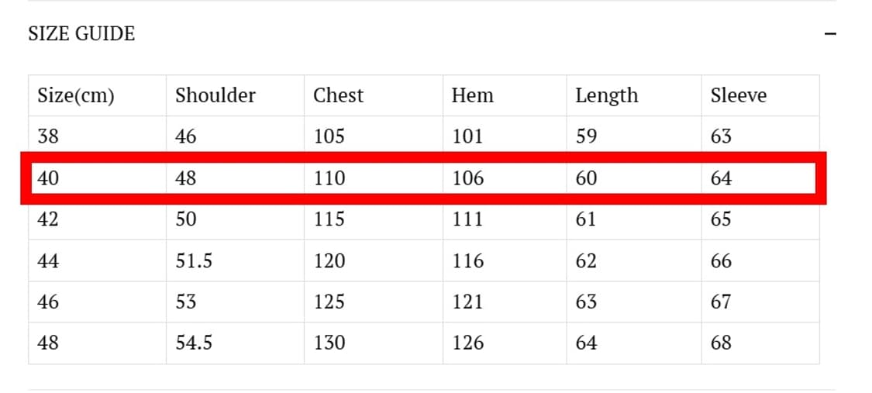Viewport: 872px width, 393px height.
Task: Select highlighted size 40 cell
Action: pyautogui.click(x=48, y=178)
